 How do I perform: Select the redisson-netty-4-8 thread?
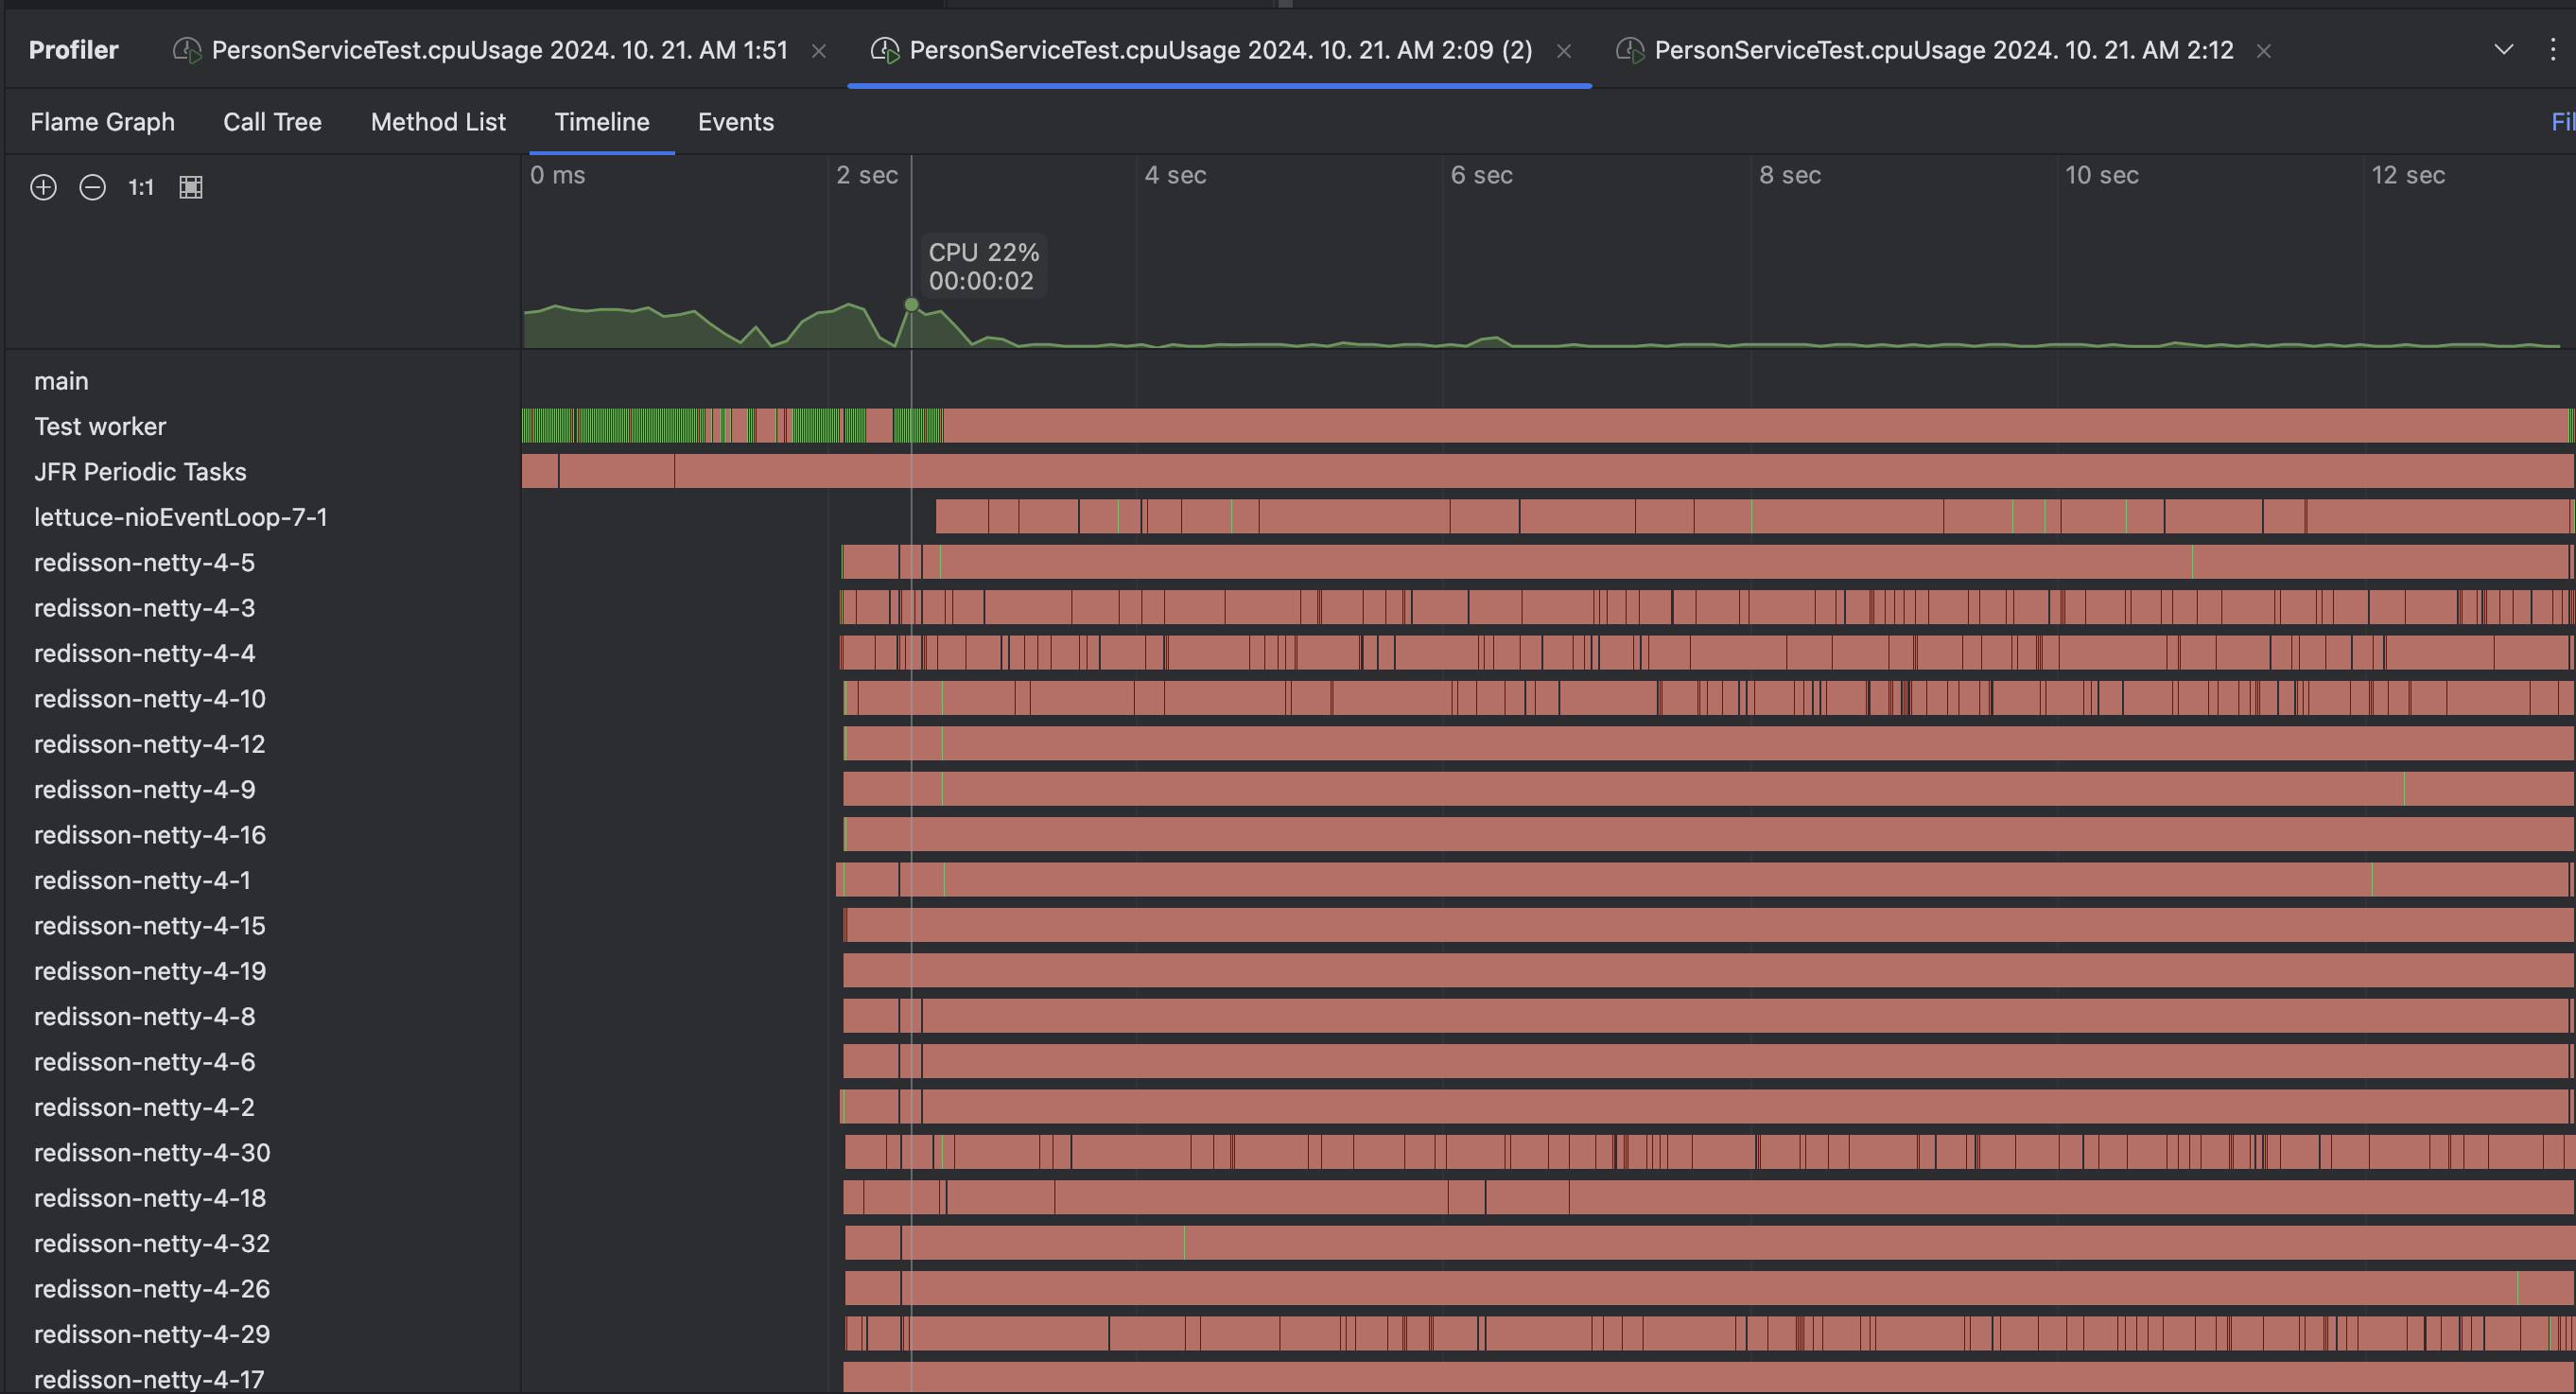tap(144, 1017)
